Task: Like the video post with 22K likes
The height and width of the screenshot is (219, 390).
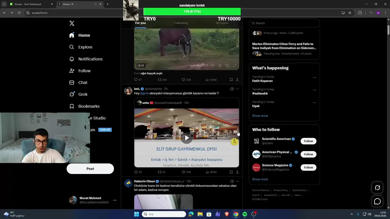Action: pyautogui.click(x=186, y=80)
